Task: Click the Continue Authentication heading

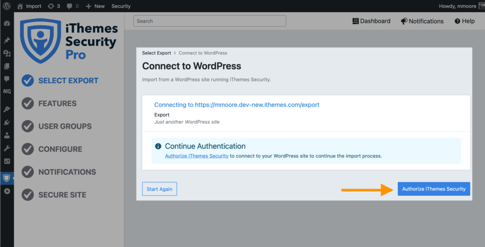Action: click(x=205, y=146)
